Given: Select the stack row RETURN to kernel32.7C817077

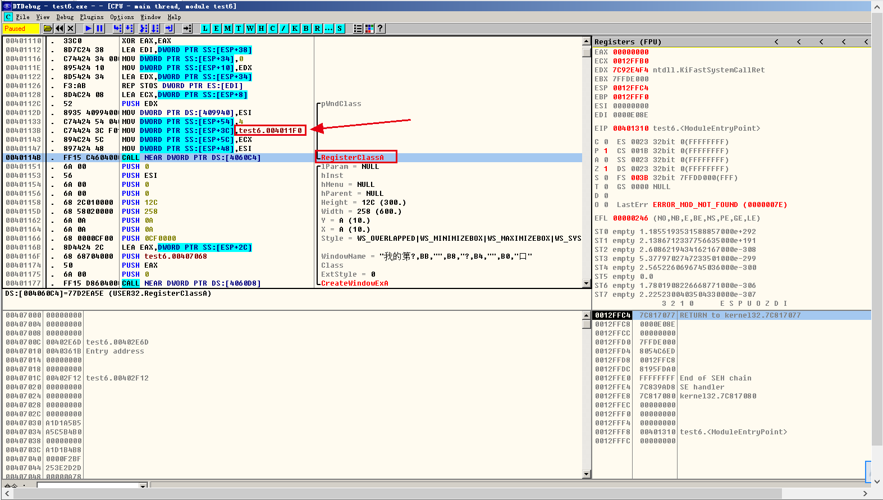Looking at the screenshot, I should pos(732,315).
